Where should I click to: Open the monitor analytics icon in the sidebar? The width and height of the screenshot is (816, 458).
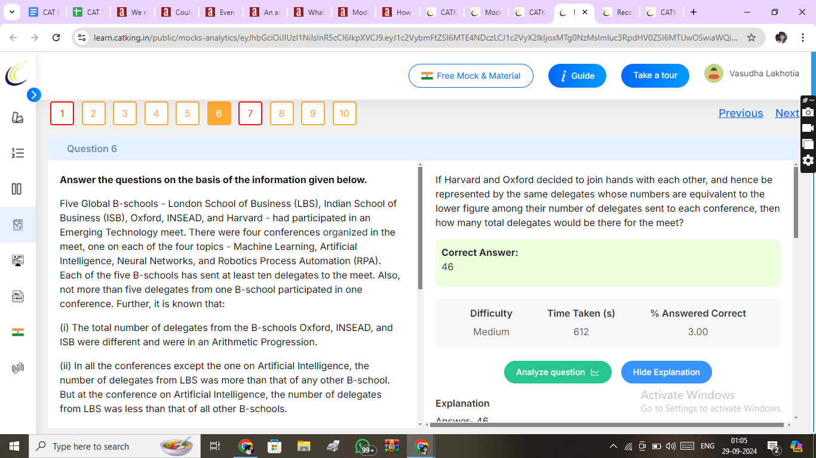point(17,261)
